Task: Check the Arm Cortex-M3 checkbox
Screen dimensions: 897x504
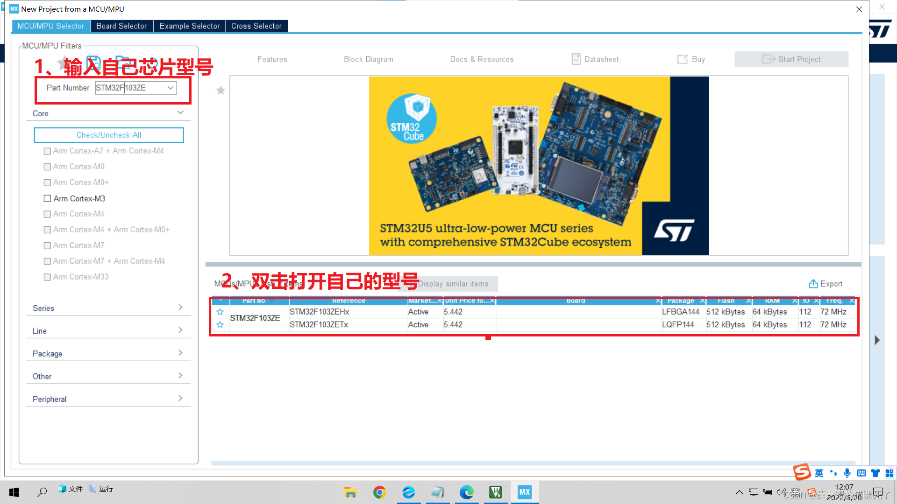Action: click(x=47, y=198)
